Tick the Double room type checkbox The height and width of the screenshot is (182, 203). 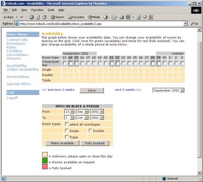[x=91, y=131]
